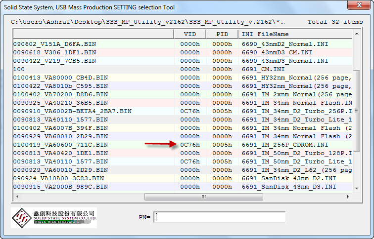Select row 0090422_V219_7CB5.BIN
The height and width of the screenshot is (239, 374).
183,61
